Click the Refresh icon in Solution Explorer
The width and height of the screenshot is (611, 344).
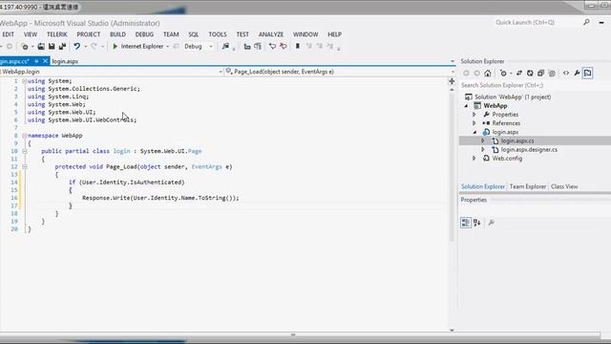pos(530,73)
